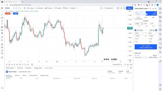Open favorites toolbar star icon
The width and height of the screenshot is (162, 91).
click(2, 88)
